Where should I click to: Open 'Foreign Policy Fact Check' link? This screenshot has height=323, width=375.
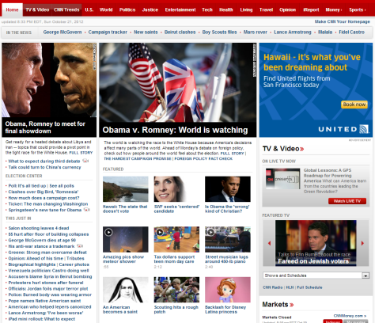point(203,159)
